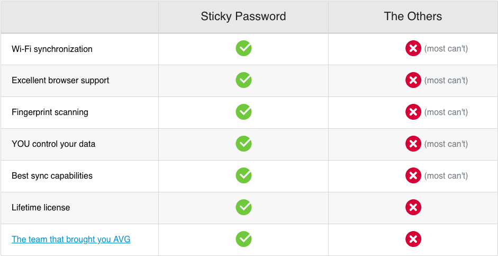Click the green checkmark for Fingerprint scanning

(x=243, y=112)
